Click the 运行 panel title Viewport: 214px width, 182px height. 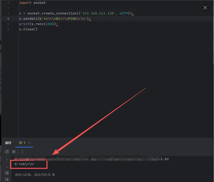point(8,143)
